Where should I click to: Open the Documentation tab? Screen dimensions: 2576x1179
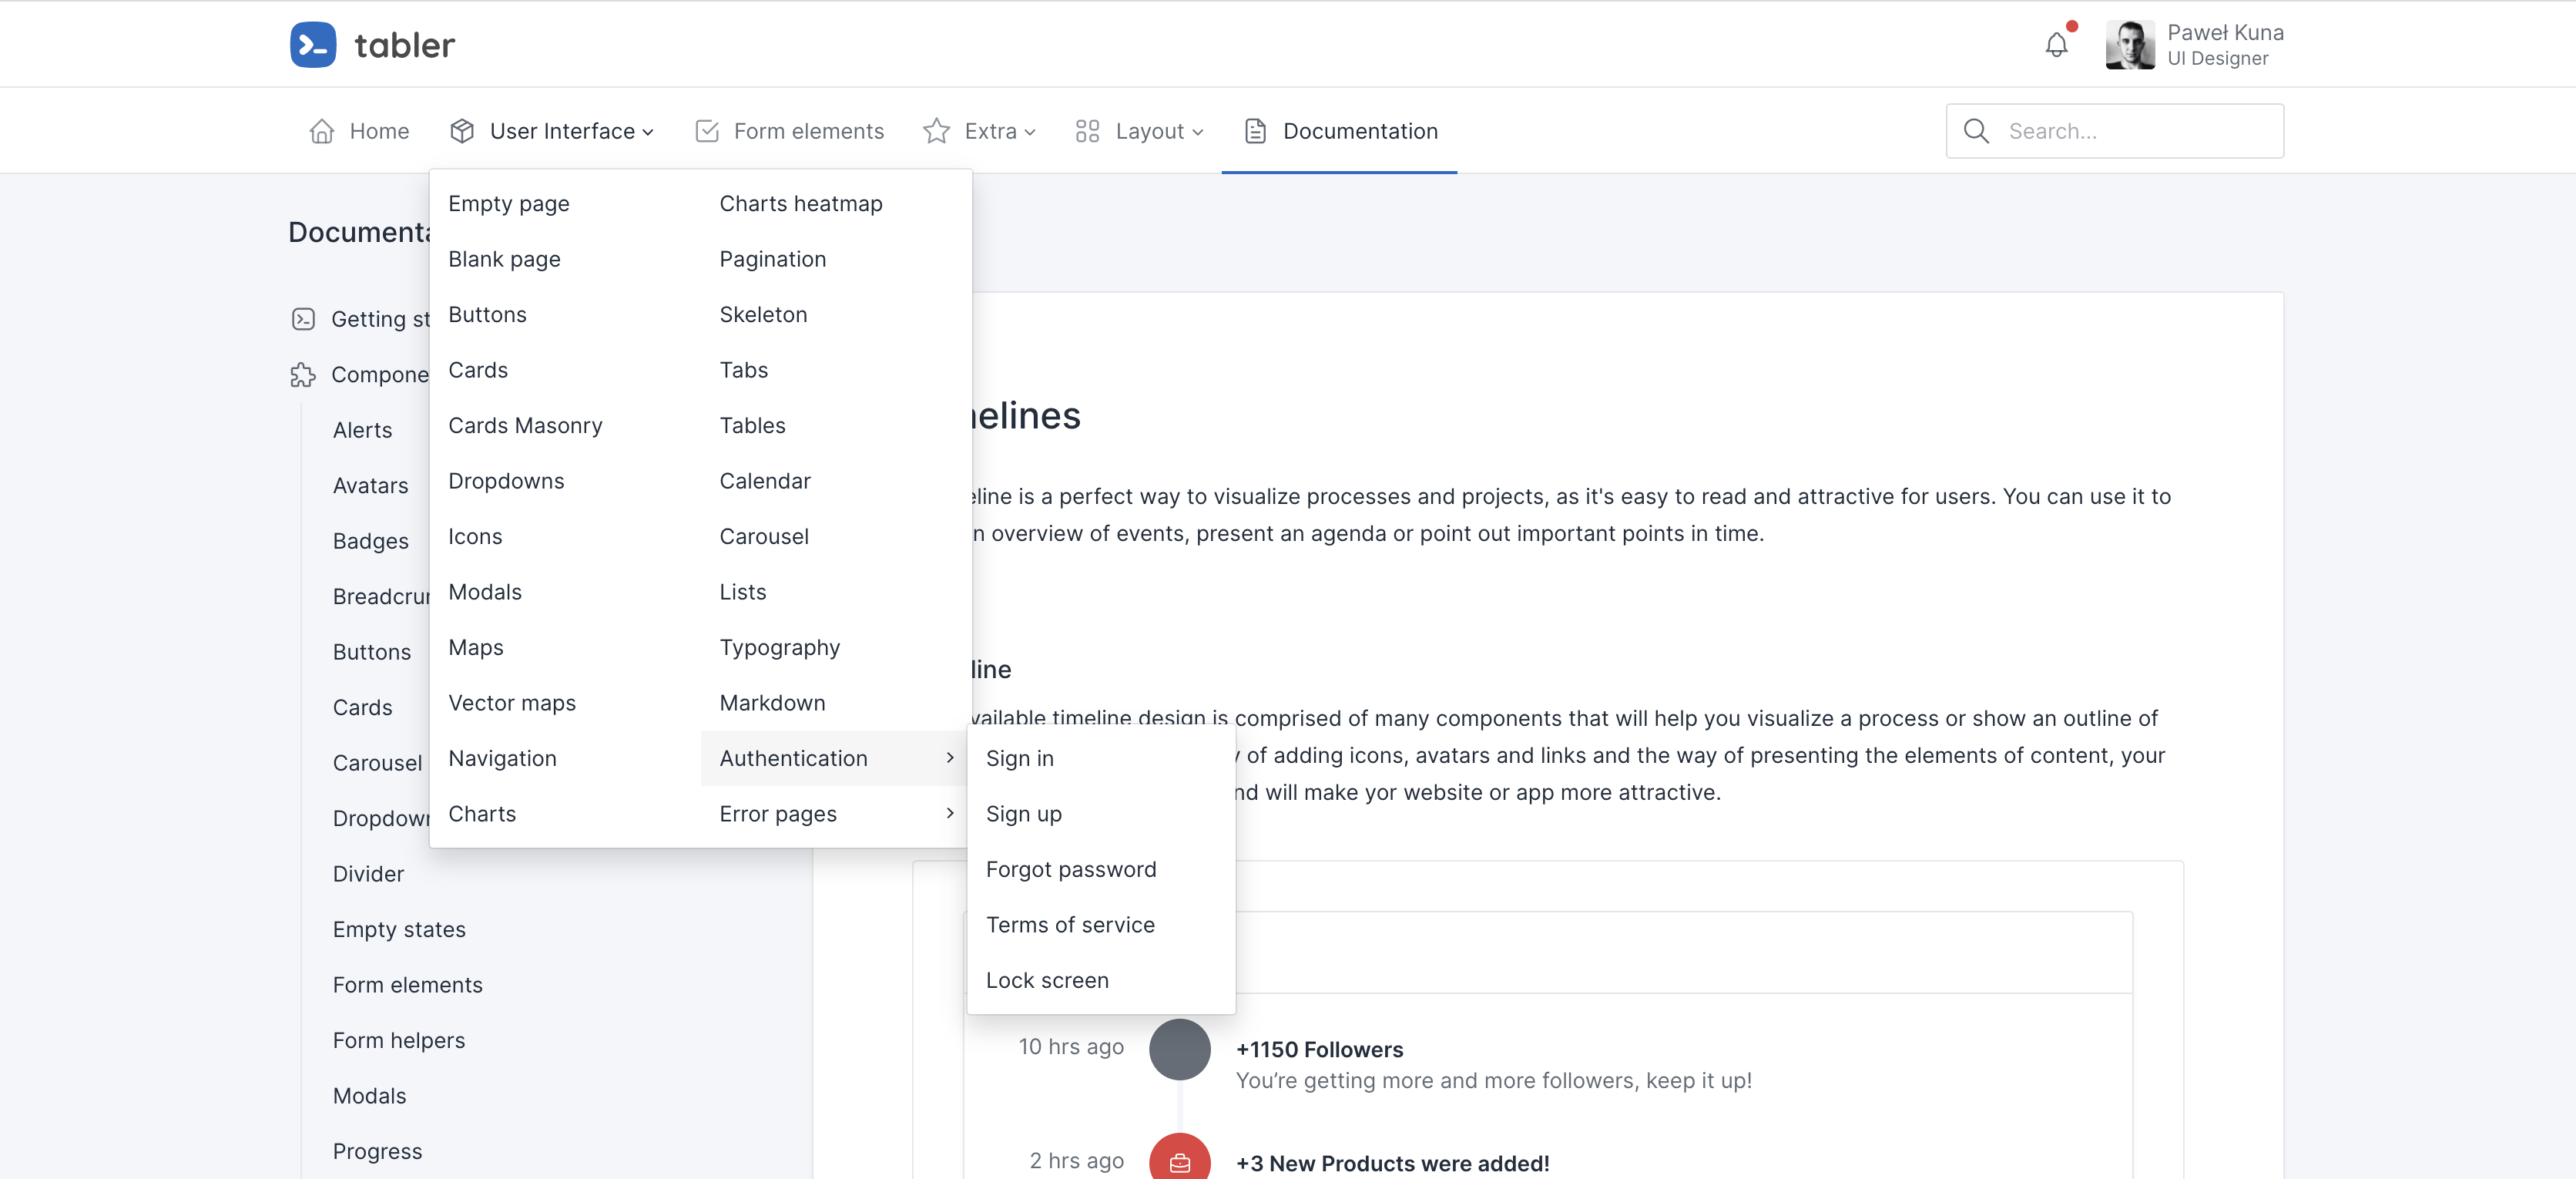tap(1340, 131)
